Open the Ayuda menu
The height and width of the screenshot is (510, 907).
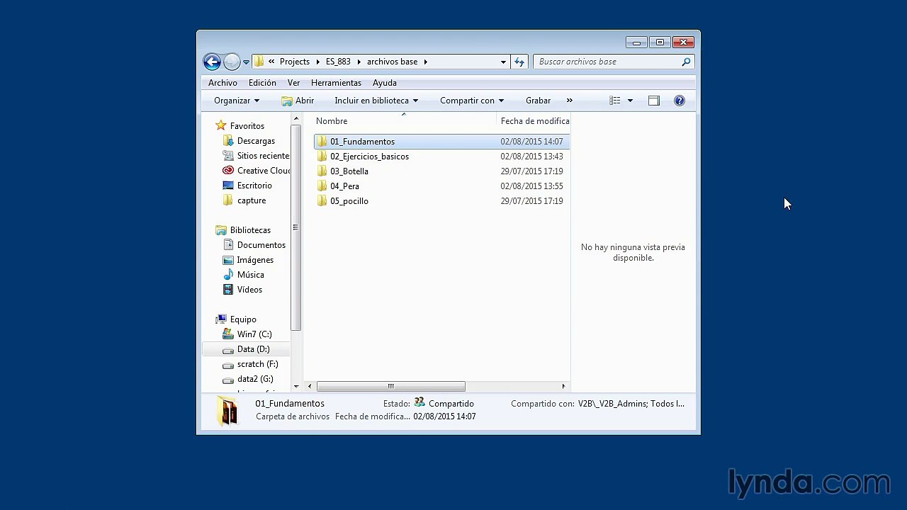pos(385,83)
